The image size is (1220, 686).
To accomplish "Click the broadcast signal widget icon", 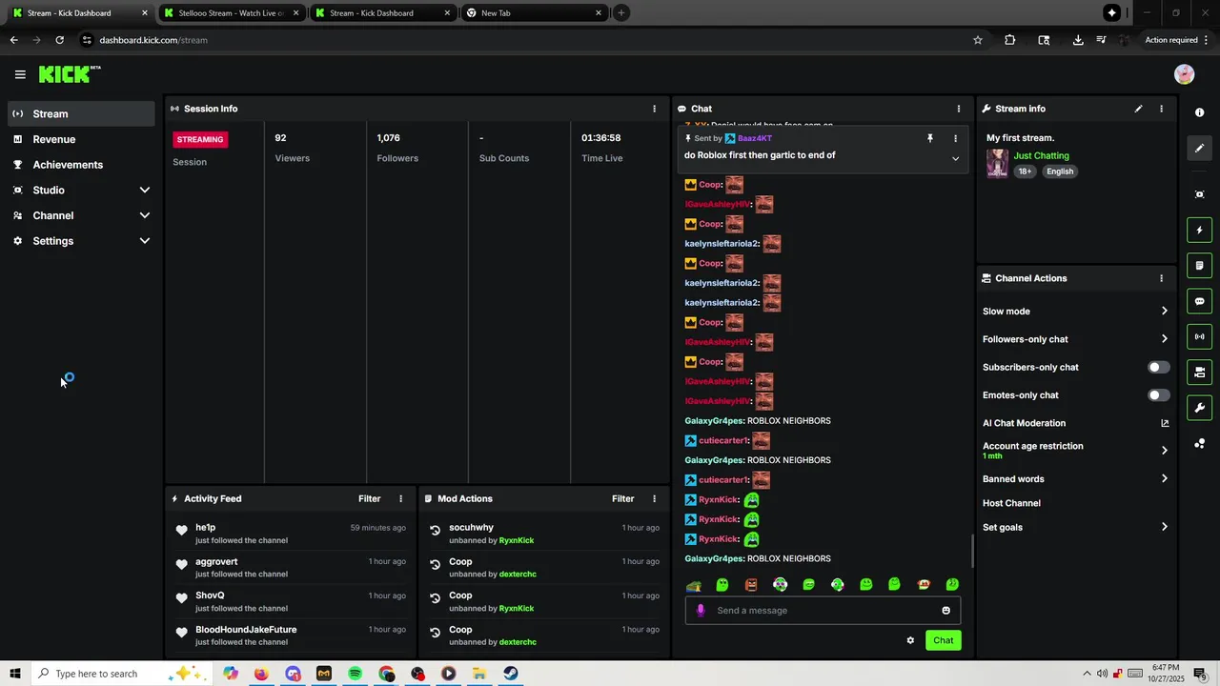I will pyautogui.click(x=1199, y=336).
